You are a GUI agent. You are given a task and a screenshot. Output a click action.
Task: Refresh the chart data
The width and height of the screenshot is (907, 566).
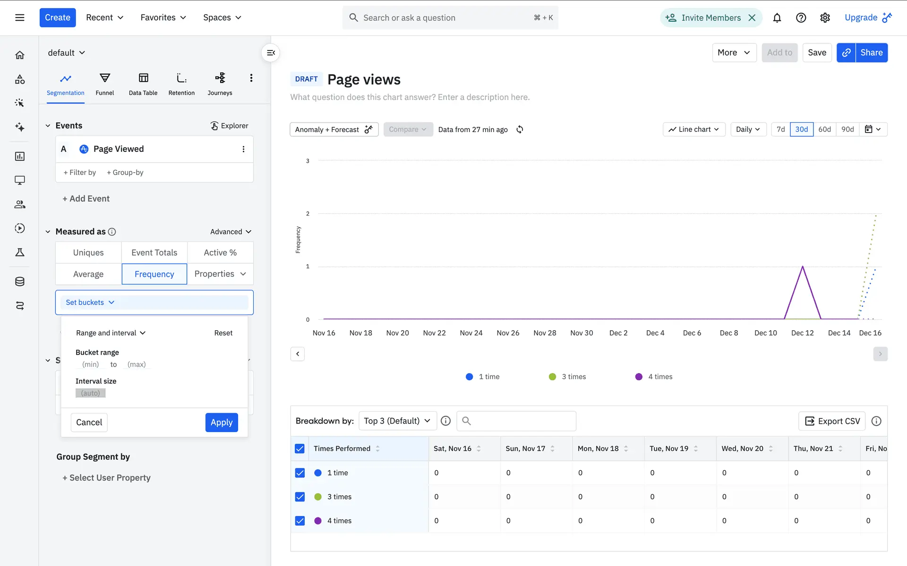[x=520, y=129]
